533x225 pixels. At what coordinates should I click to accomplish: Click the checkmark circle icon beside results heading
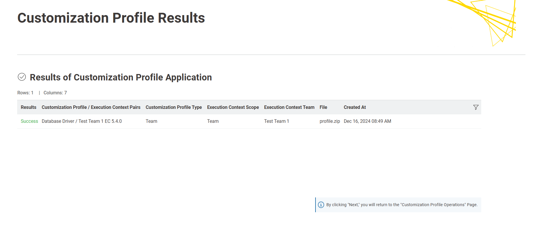click(22, 77)
